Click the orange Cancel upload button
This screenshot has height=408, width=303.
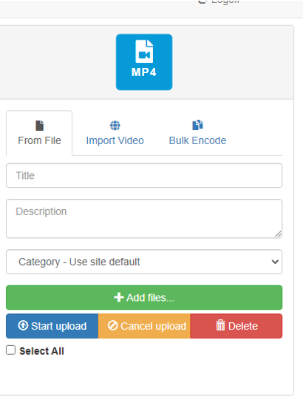click(144, 326)
